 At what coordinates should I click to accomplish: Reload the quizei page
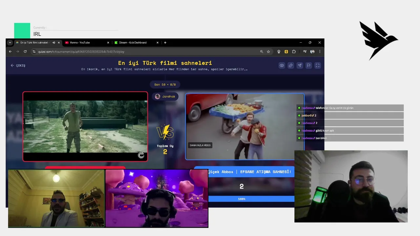(25, 51)
